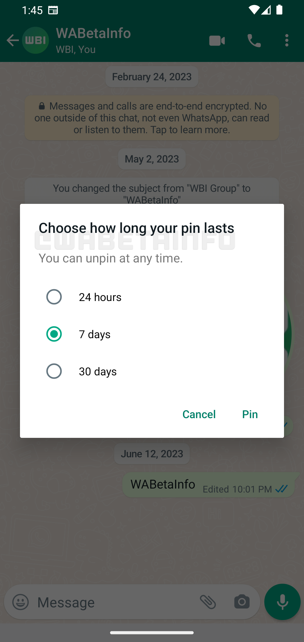
Task: Start a voice call with WABetaInfo
Action: pyautogui.click(x=253, y=40)
